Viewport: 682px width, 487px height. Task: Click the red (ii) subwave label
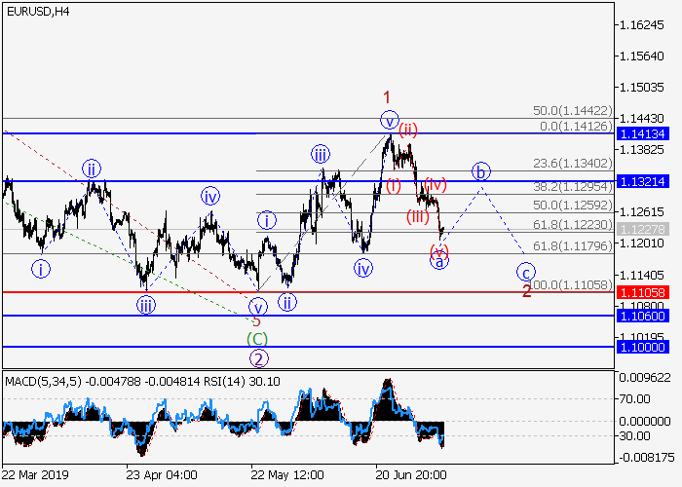[406, 130]
